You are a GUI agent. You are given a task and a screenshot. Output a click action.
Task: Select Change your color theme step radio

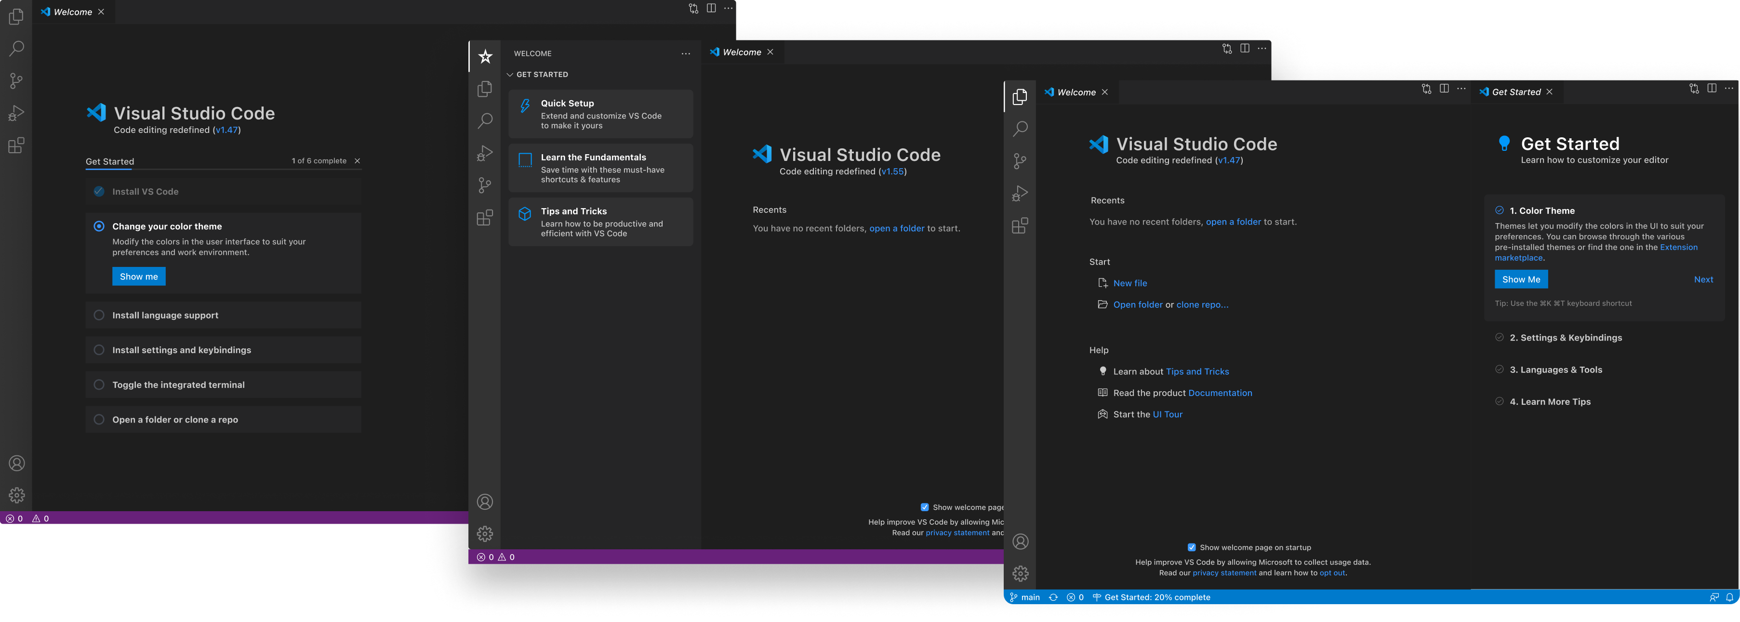point(99,226)
